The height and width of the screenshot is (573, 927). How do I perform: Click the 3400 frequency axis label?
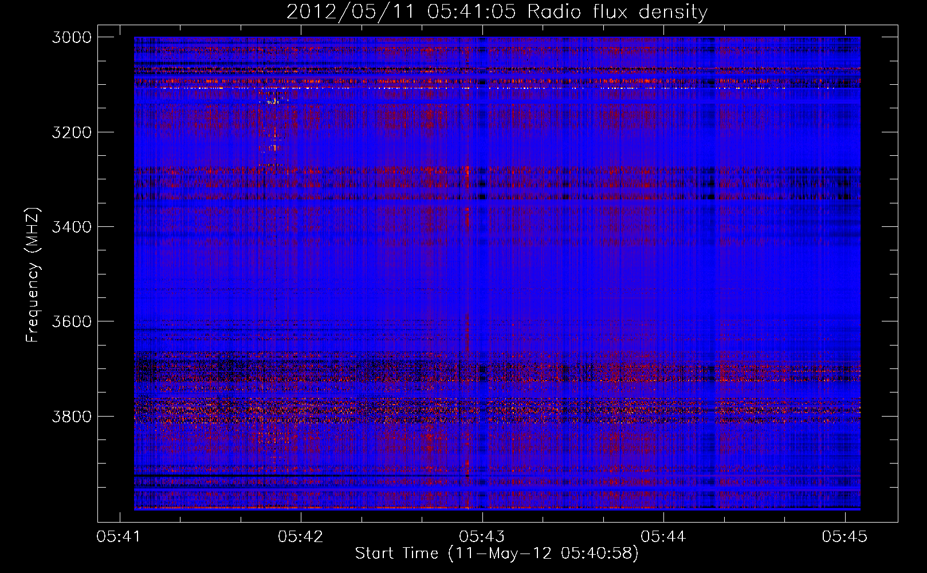coord(72,227)
